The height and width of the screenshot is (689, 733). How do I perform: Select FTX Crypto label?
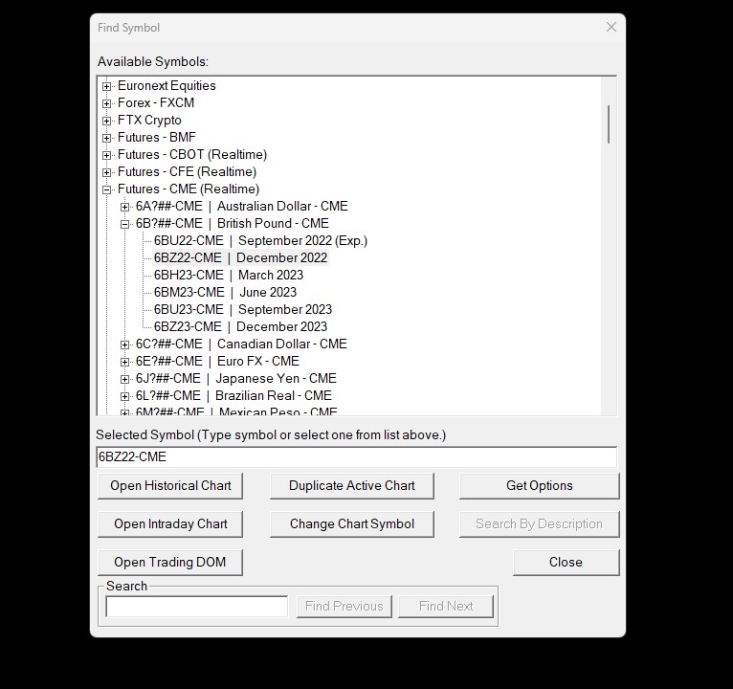149,121
